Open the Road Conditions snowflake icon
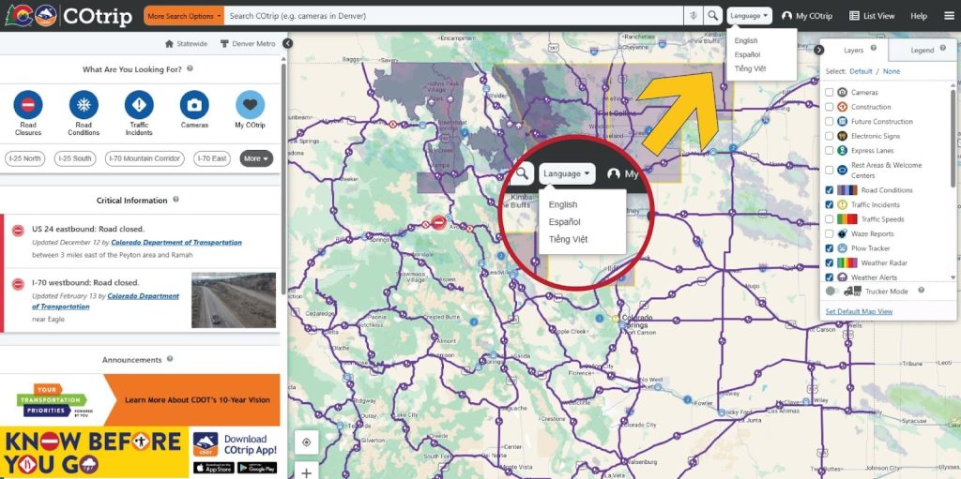Viewport: 961px width, 479px height. tap(84, 104)
